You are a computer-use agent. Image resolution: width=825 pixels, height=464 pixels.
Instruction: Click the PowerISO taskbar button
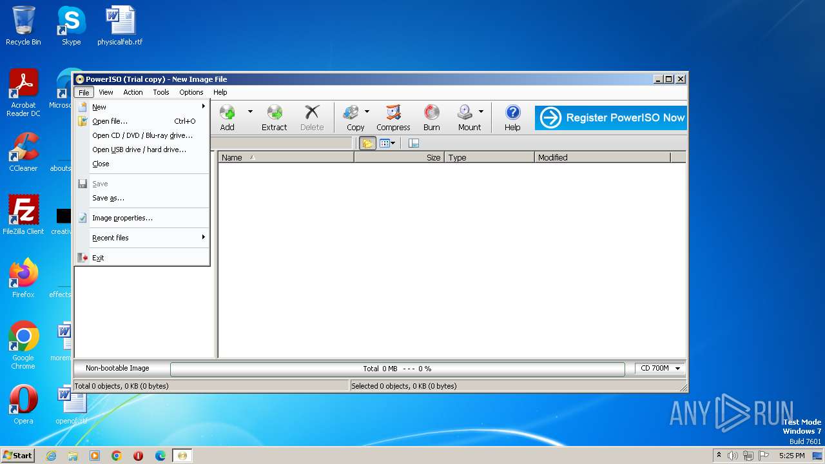click(x=182, y=456)
